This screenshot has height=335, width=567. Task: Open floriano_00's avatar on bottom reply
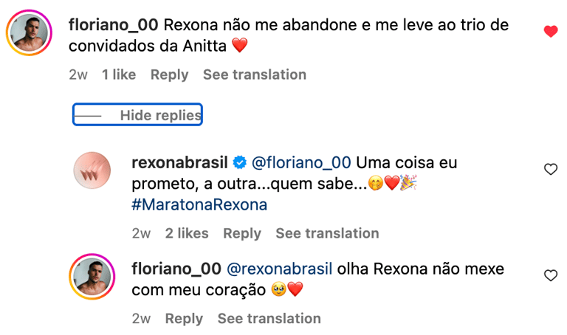click(93, 277)
